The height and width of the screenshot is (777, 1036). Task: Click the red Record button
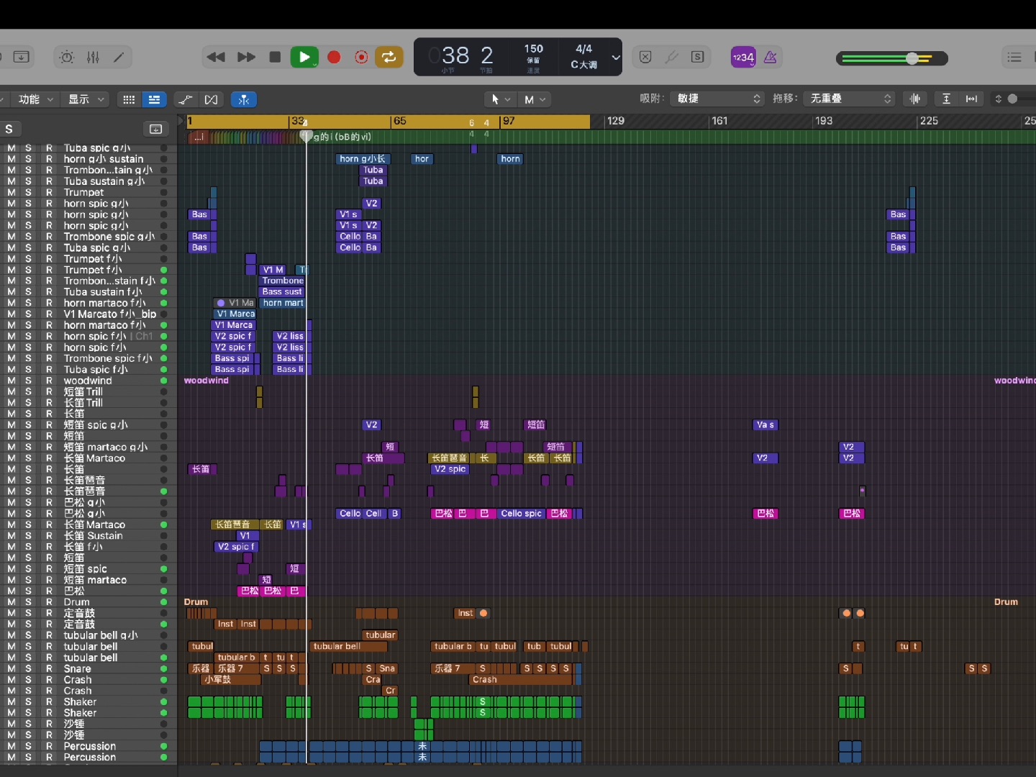tap(334, 57)
